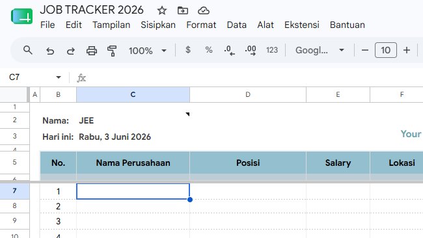Click the formula bar input

click(254, 78)
